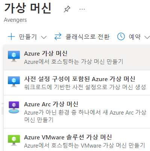Click the plus icon next to 만들기
The height and width of the screenshot is (151, 150).
click(11, 37)
